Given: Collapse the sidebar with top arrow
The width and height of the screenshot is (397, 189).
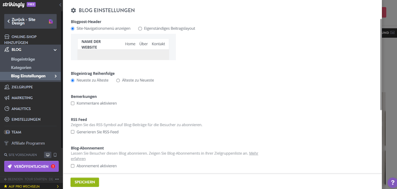Looking at the screenshot, I should pos(60,5).
